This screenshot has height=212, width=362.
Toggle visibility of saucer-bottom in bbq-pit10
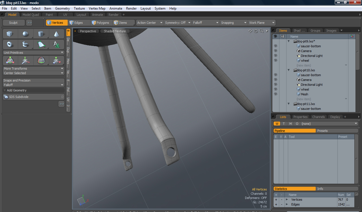click(275, 75)
